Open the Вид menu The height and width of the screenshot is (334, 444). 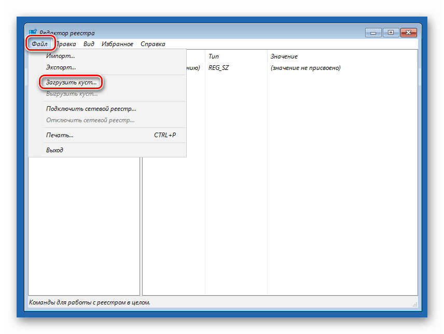pos(89,44)
